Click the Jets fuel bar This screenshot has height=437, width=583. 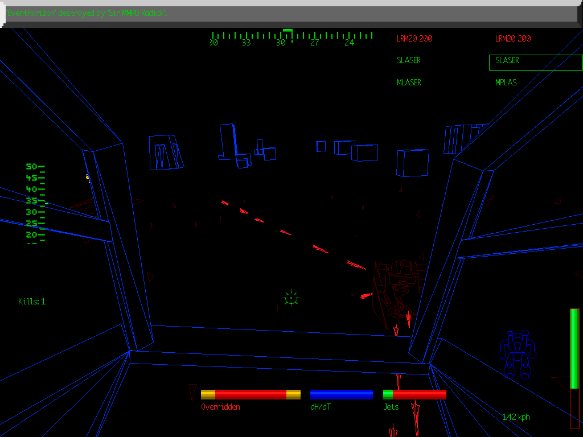tap(414, 394)
